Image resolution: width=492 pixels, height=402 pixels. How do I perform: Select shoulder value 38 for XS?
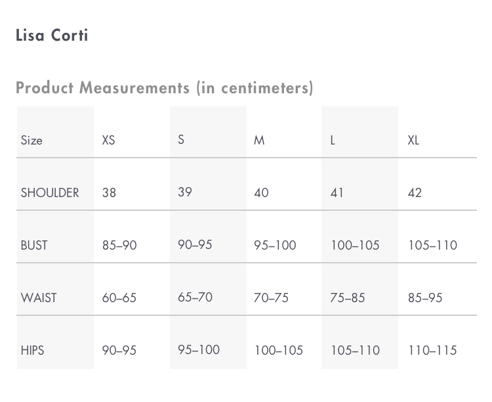point(109,192)
